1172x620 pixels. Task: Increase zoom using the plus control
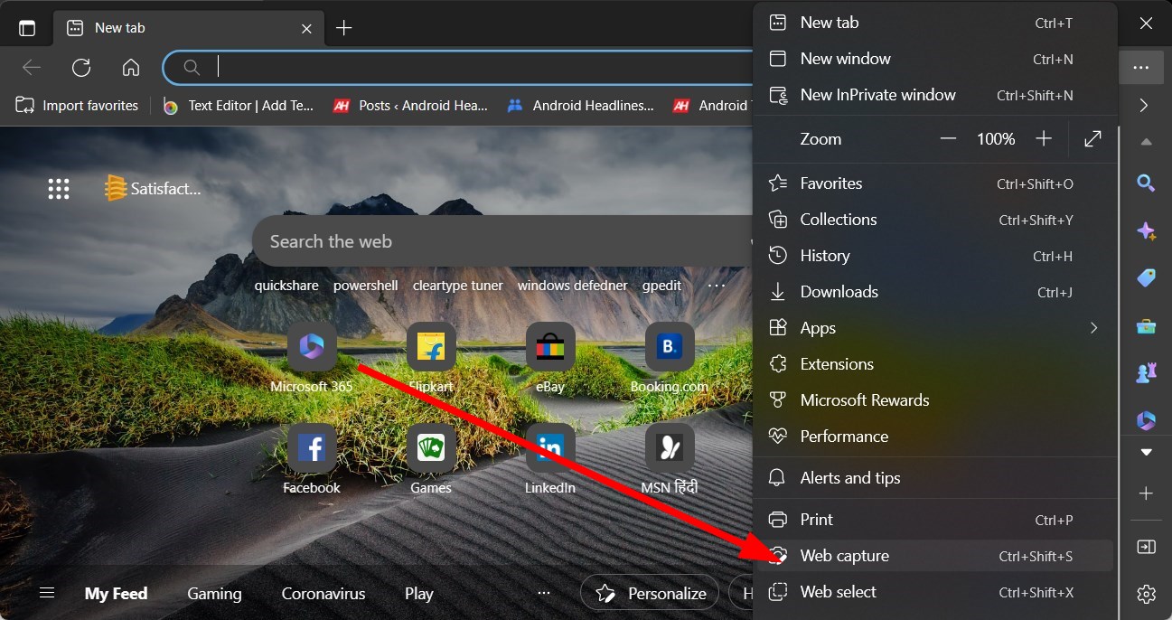pos(1044,139)
